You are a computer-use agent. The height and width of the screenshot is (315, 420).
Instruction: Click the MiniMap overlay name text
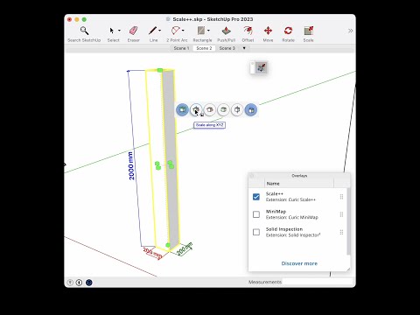tap(276, 212)
